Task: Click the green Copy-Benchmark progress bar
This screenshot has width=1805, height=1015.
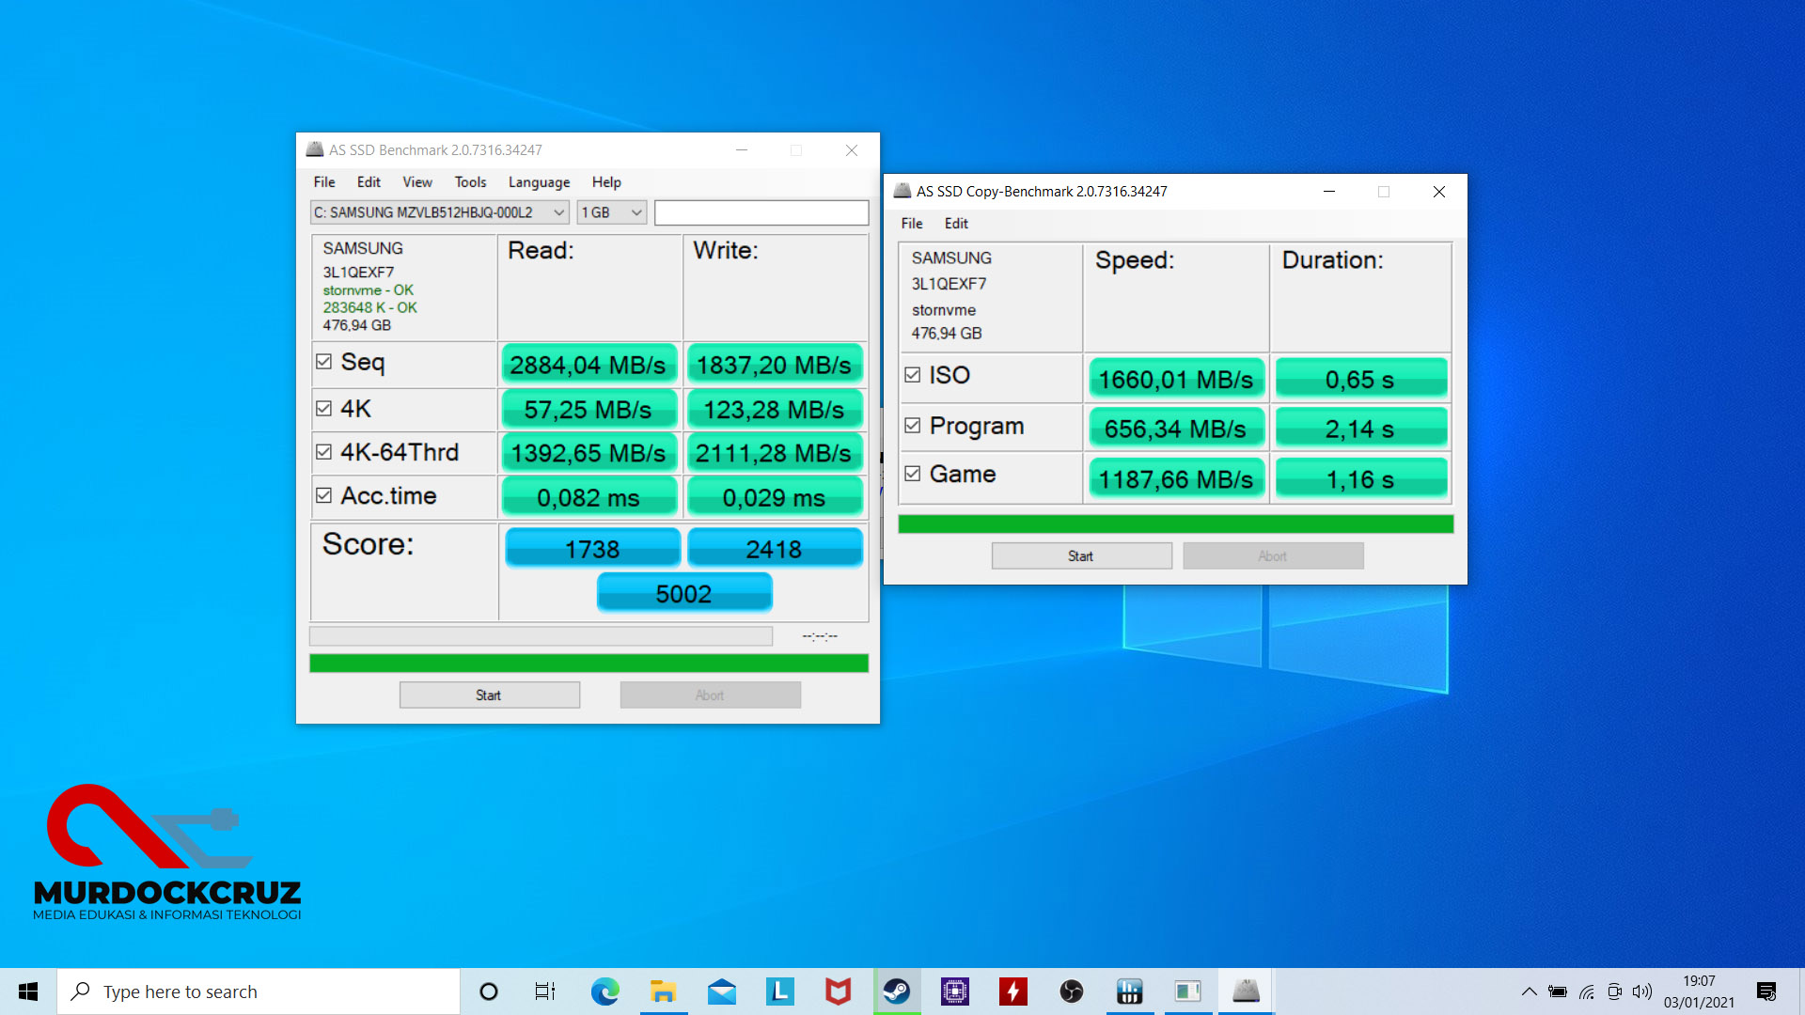Action: coord(1175,523)
